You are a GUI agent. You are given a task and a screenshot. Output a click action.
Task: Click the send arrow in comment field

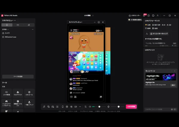pos(175,109)
